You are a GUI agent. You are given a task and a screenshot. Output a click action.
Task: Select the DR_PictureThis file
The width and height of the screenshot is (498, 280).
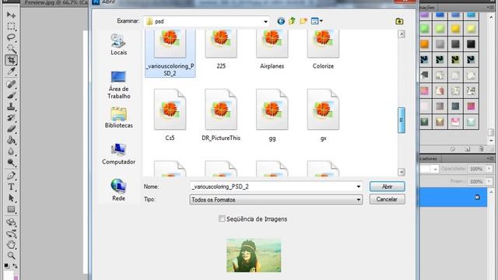pyautogui.click(x=221, y=115)
